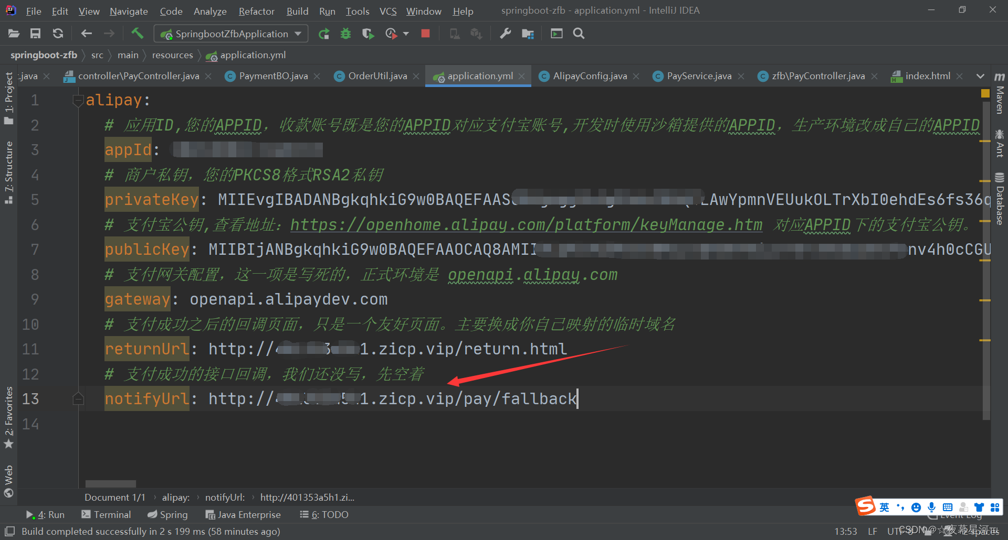The image size is (1008, 540).
Task: Open Web tool window sidebar
Action: pyautogui.click(x=8, y=481)
